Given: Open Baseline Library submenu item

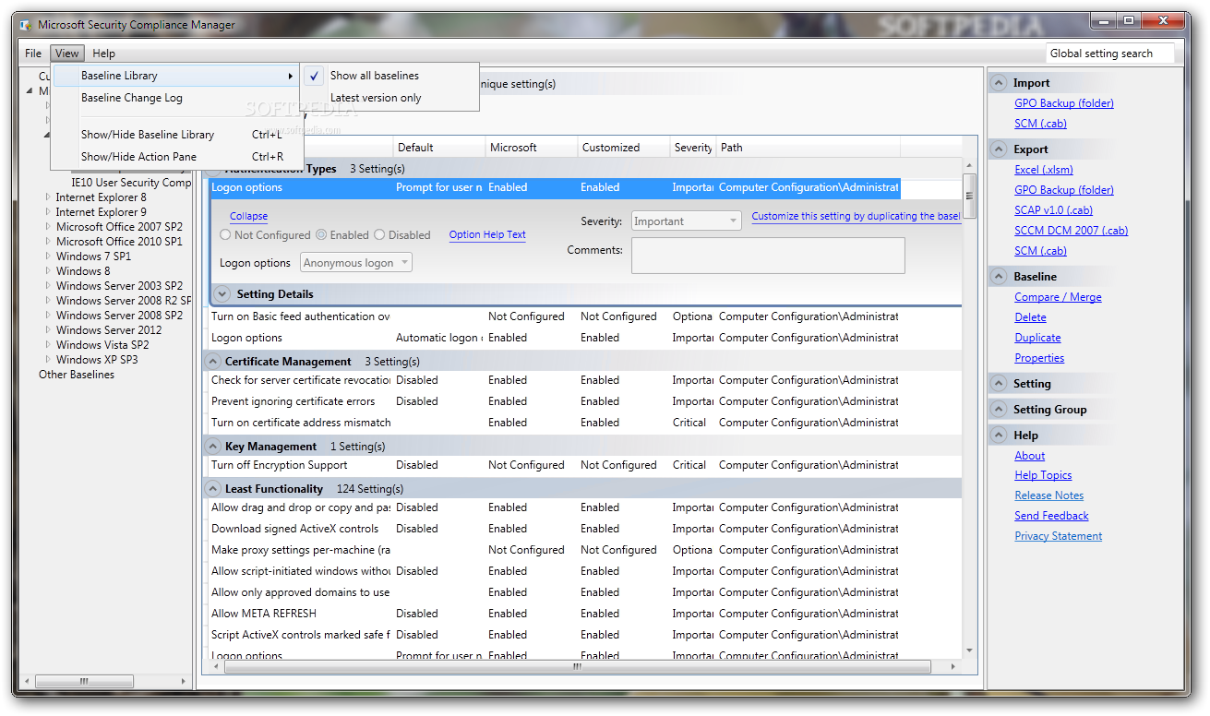Looking at the screenshot, I should (177, 76).
